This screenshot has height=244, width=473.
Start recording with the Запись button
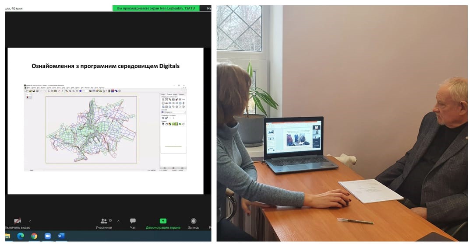tap(194, 223)
